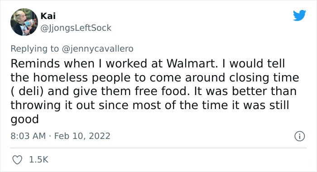The image size is (317, 172).
Task: Click the final word good
Action: [x=24, y=119]
